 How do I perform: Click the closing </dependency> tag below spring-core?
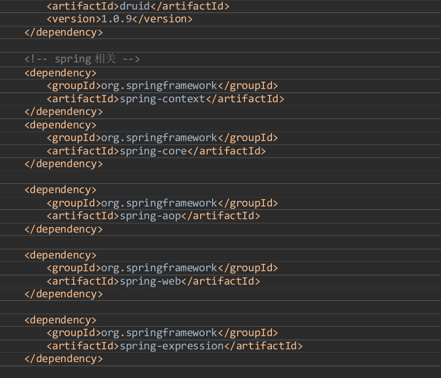(64, 164)
